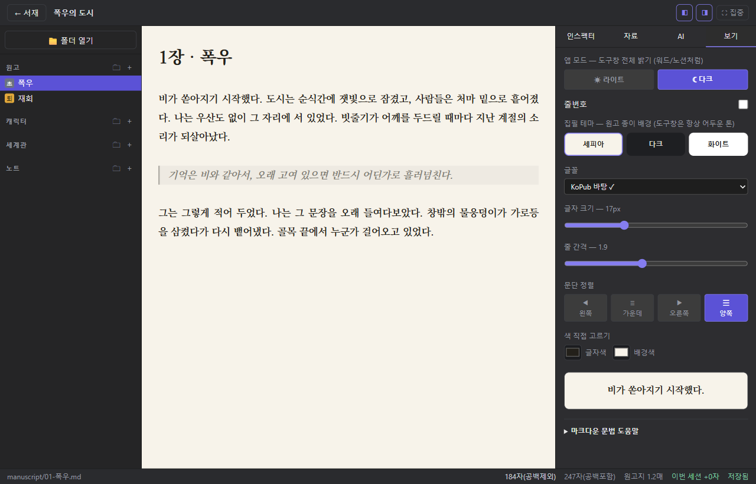
Task: Switch to the 인스펙터 tab
Action: click(x=581, y=36)
